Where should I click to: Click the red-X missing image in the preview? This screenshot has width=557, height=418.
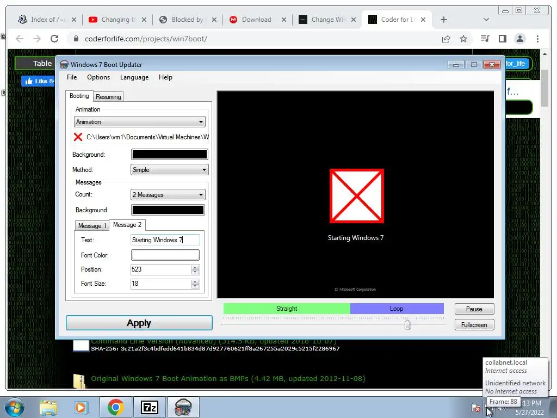click(x=357, y=196)
